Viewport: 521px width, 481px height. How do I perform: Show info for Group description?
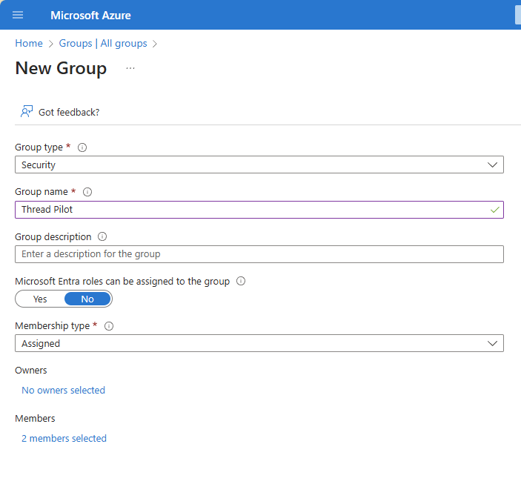pos(102,236)
